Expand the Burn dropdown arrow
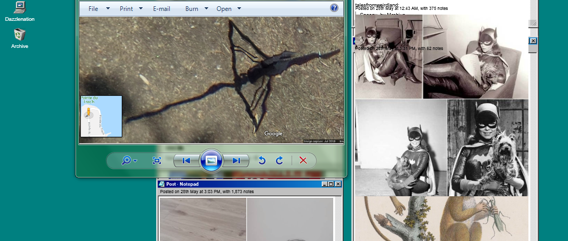The image size is (568, 241). [x=207, y=9]
